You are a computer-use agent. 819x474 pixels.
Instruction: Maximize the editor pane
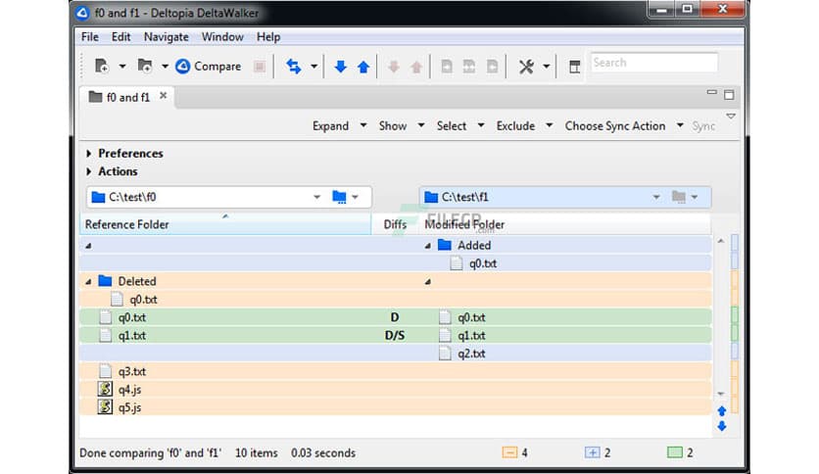click(x=729, y=94)
